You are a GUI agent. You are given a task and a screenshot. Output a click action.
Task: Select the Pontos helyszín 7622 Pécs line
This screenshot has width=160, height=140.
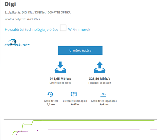(x=23, y=19)
